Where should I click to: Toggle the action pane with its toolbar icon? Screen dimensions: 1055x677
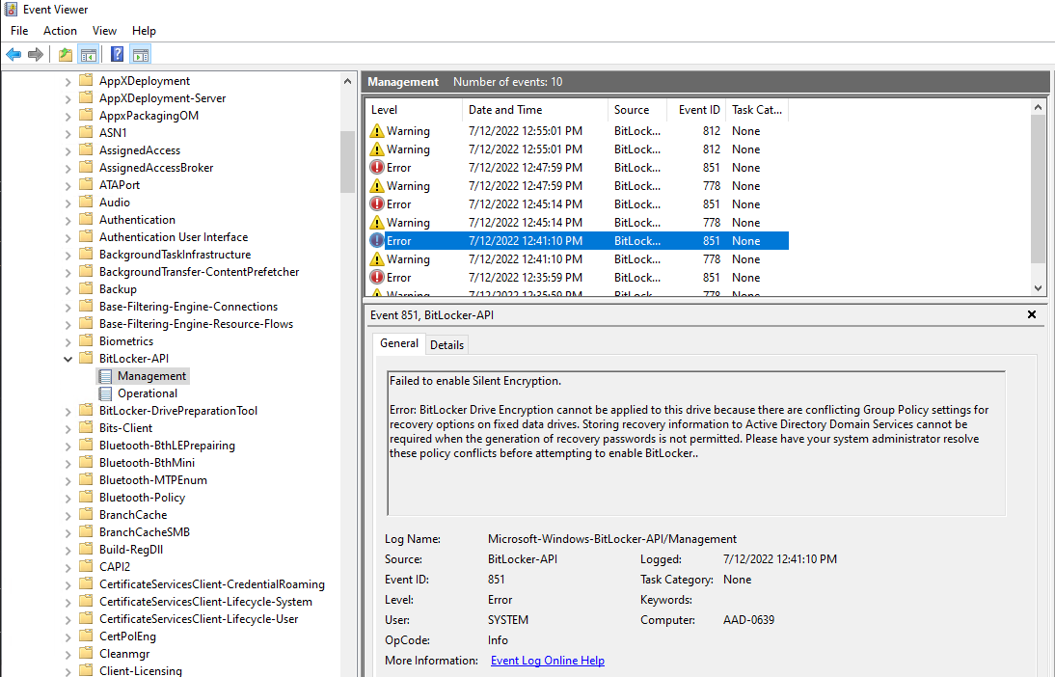140,53
